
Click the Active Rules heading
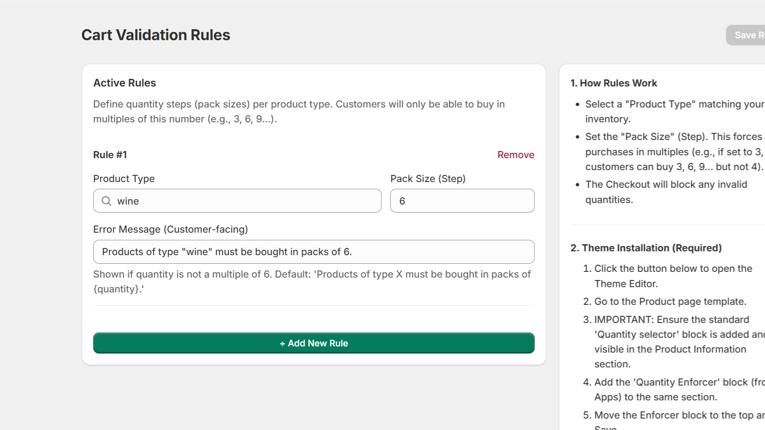point(125,83)
